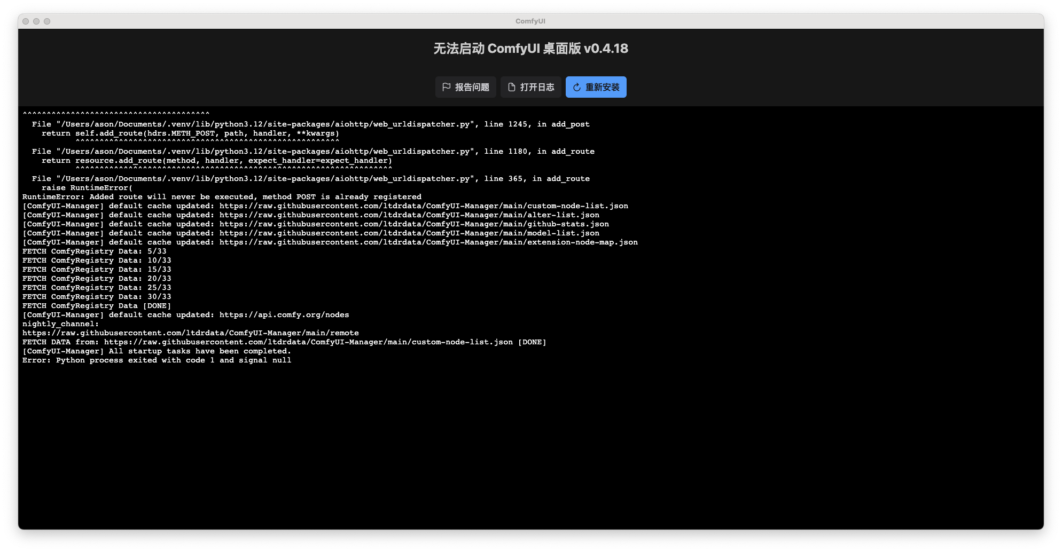Click the extension-node-map.json cache updated line
The width and height of the screenshot is (1062, 552).
(x=330, y=242)
